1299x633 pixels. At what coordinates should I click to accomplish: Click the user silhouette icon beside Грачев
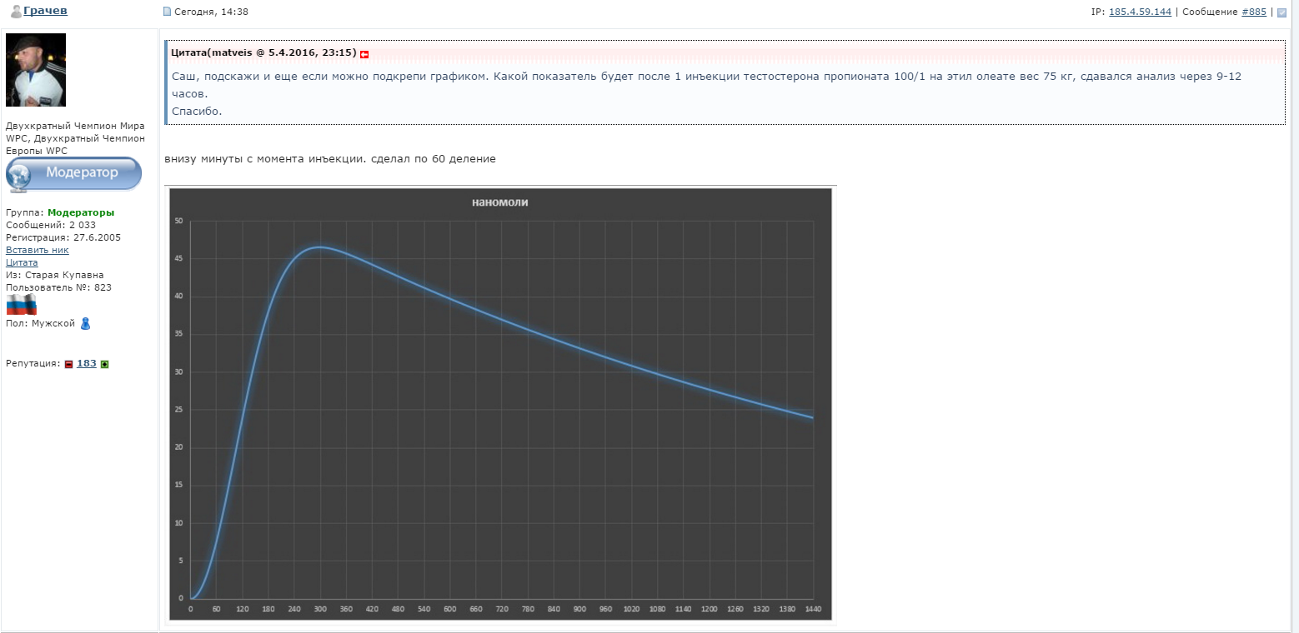[16, 12]
